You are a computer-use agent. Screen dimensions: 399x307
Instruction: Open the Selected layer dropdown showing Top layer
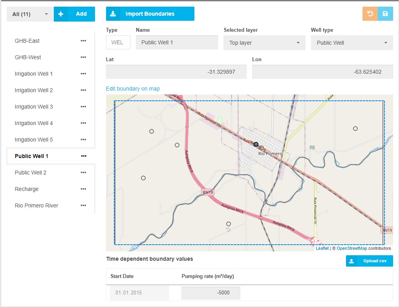tap(264, 42)
